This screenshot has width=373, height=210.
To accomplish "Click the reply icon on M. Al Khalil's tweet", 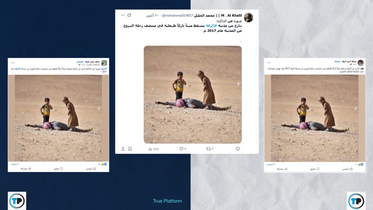I will coord(237,149).
